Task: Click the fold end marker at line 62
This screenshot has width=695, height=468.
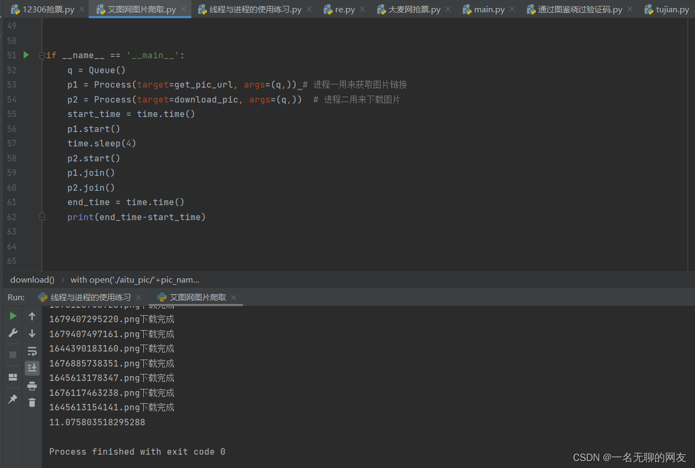Action: 42,216
